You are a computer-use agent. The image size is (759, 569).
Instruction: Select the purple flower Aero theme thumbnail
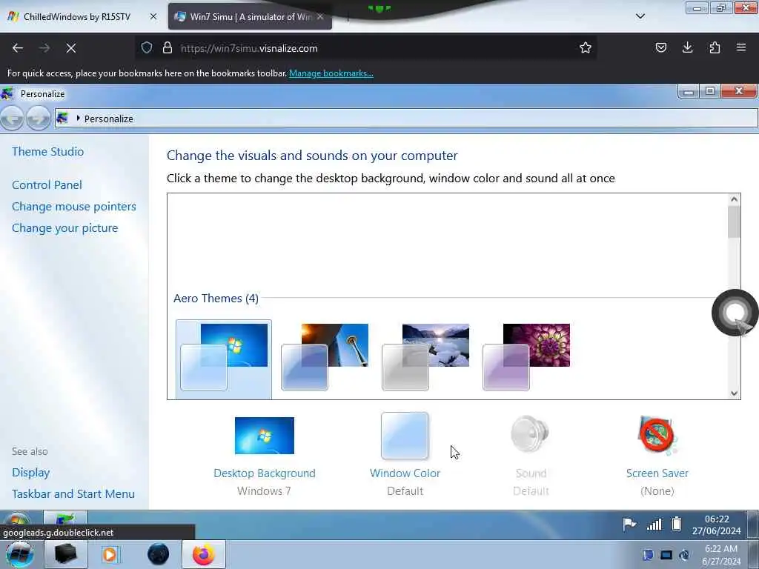tap(526, 357)
